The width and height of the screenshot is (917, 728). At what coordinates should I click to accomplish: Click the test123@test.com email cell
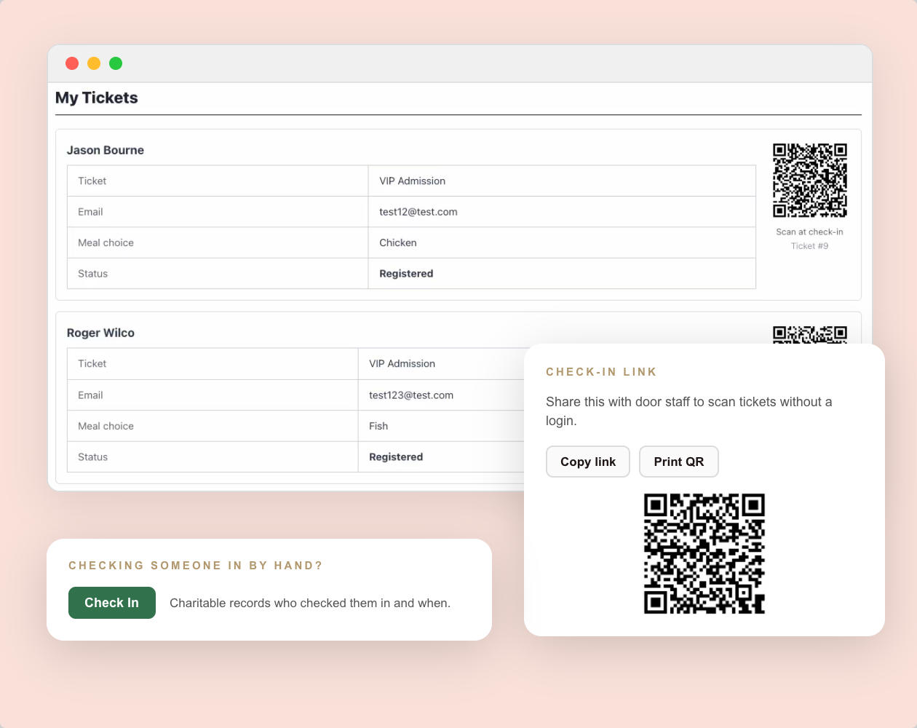(441, 395)
